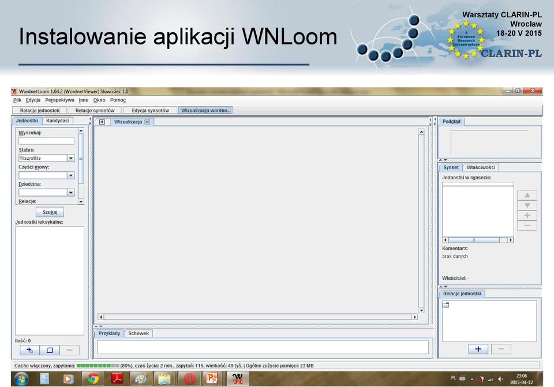Open the Edycja menu
Image resolution: width=554 pixels, height=387 pixels.
33,100
